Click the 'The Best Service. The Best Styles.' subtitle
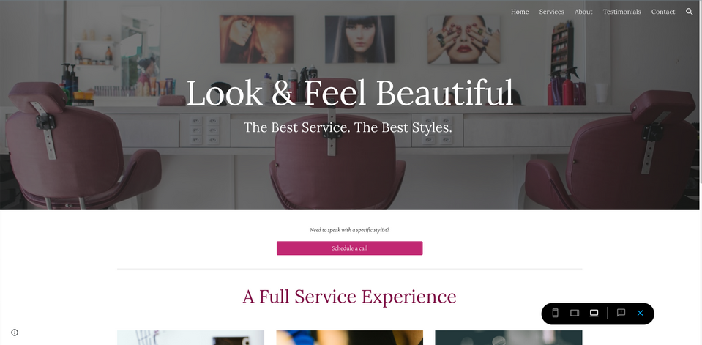This screenshot has width=702, height=345. coord(348,127)
